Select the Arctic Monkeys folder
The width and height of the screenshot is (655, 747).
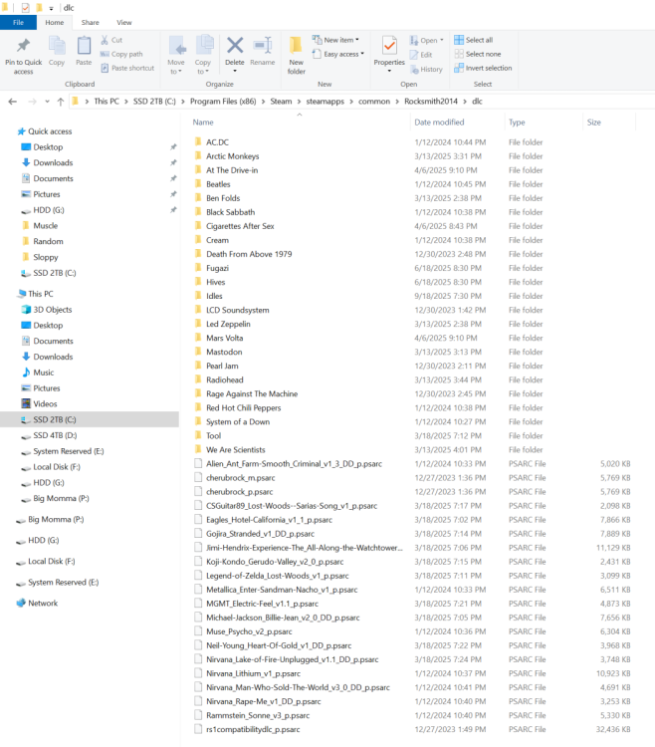[x=233, y=156]
